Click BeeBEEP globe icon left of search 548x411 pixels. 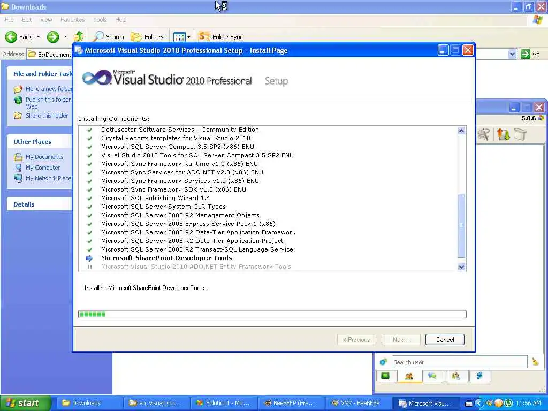(x=383, y=362)
